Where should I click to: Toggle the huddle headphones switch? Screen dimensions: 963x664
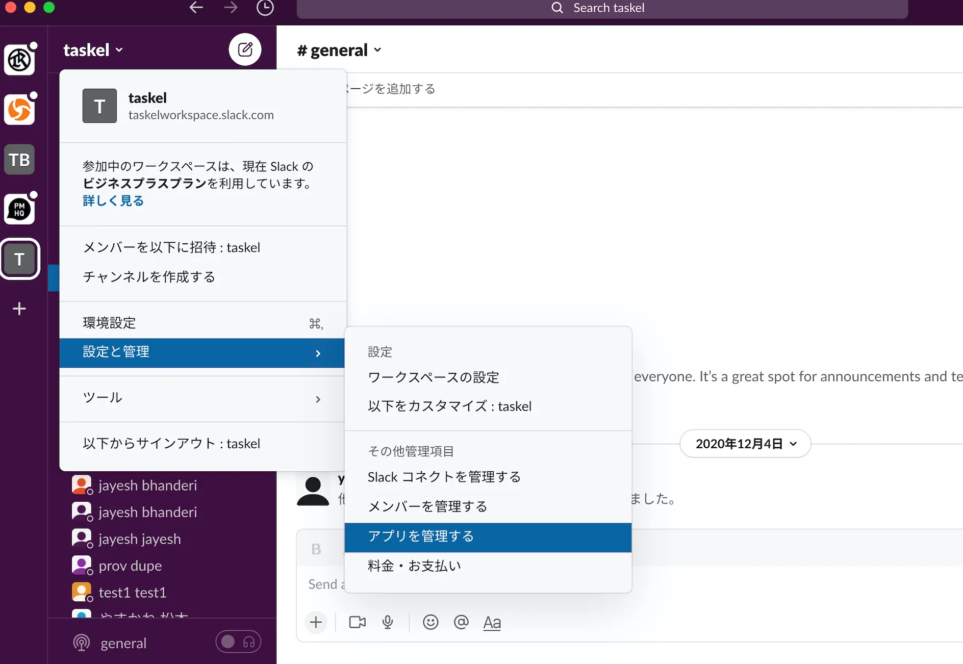[x=238, y=642]
